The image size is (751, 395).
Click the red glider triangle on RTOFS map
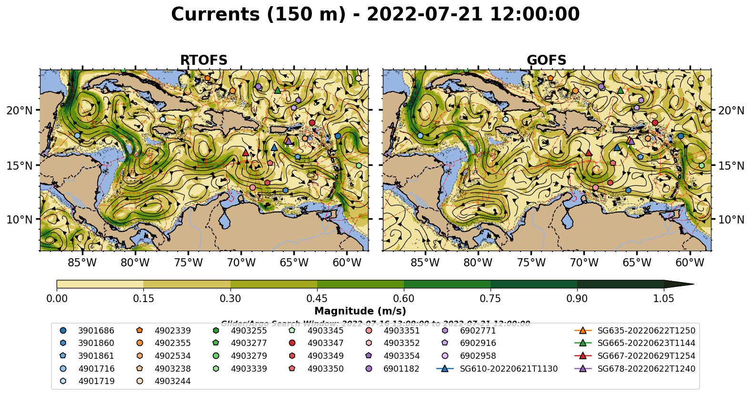[246, 153]
